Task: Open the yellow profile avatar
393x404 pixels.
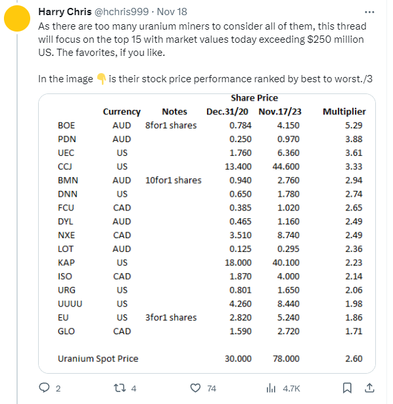Action: tap(17, 18)
